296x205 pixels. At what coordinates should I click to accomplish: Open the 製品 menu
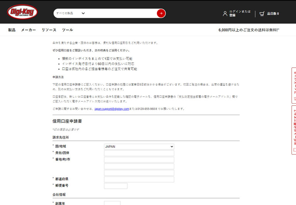[x=12, y=30]
